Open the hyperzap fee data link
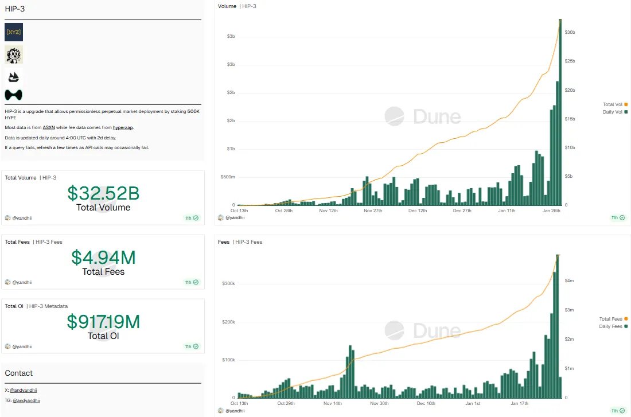Image resolution: width=631 pixels, height=417 pixels. pos(123,127)
